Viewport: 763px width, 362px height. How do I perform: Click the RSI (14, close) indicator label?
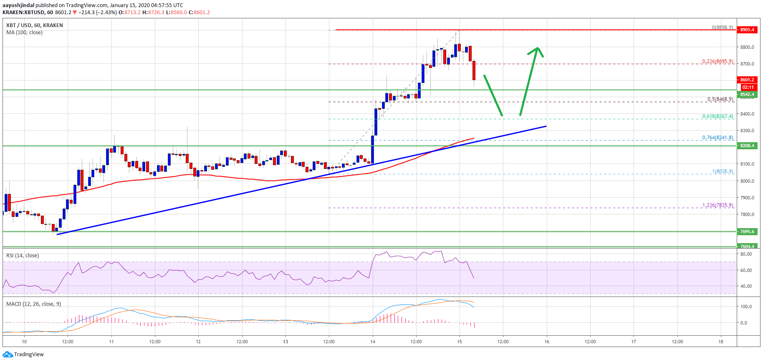[x=23, y=256]
